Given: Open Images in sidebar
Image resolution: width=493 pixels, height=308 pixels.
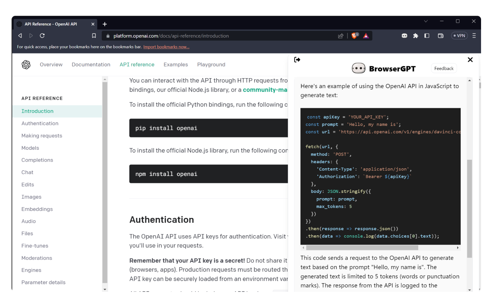Looking at the screenshot, I should (32, 197).
